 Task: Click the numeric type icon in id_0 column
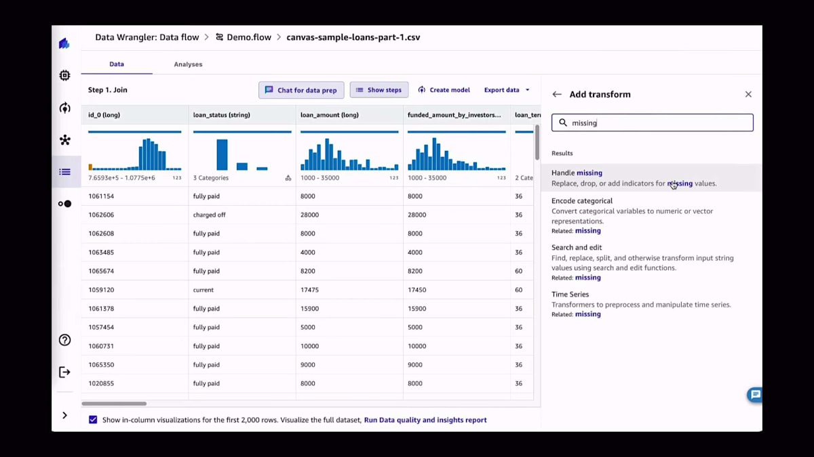177,178
